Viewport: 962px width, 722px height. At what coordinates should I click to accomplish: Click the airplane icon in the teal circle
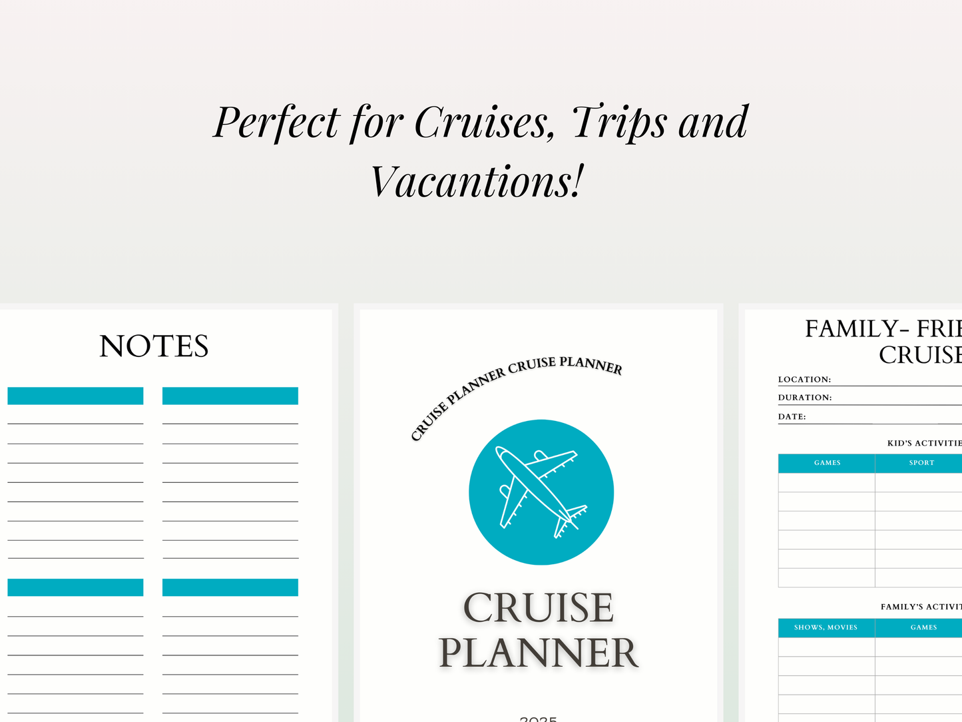541,492
